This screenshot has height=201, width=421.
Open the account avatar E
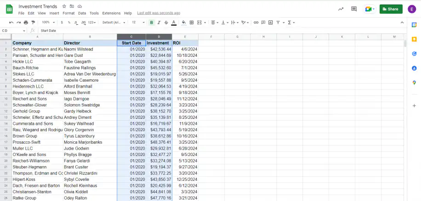point(412,9)
